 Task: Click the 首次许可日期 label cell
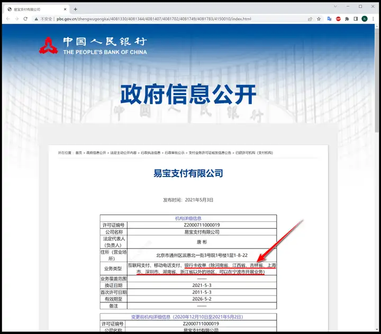(113, 292)
